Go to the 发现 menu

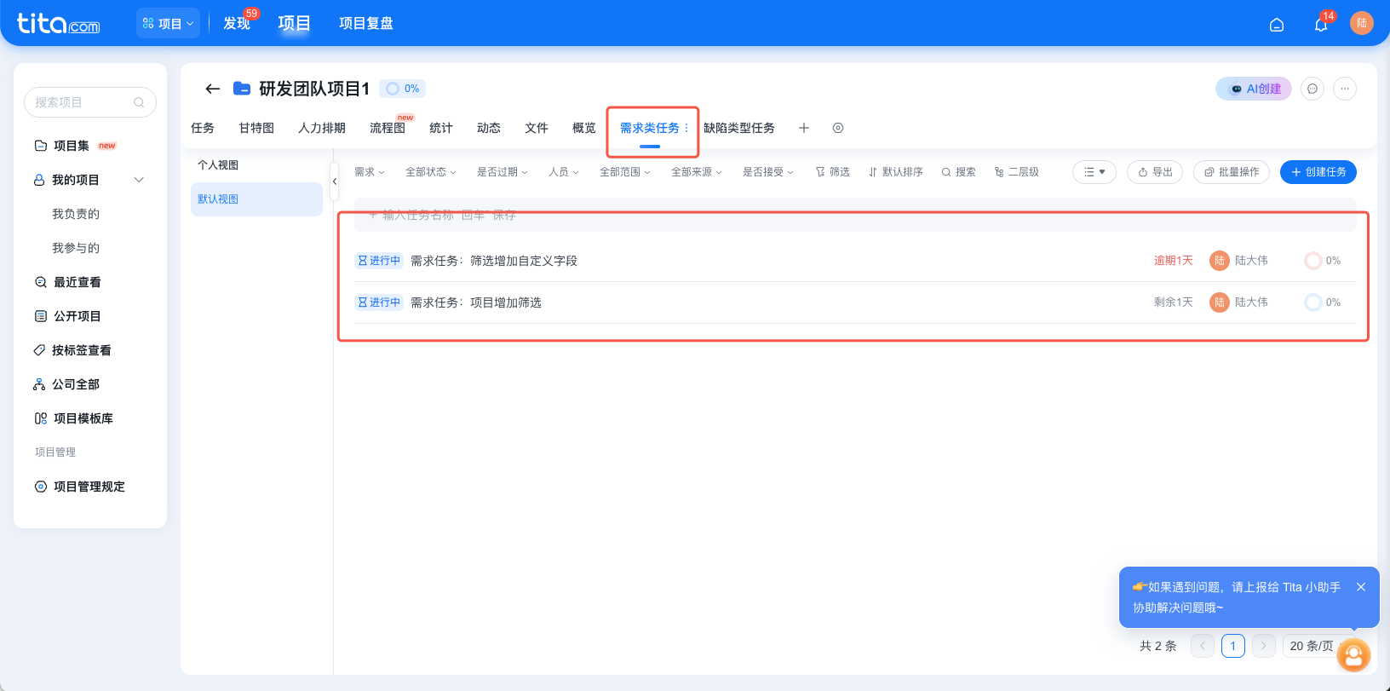(236, 24)
